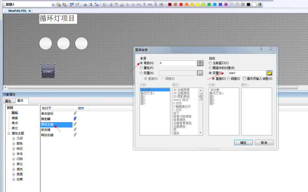Click the start variable input field

point(246,73)
